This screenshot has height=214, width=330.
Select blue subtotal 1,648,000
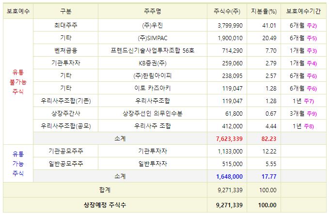[229, 177]
